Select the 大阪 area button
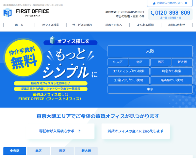The image size is (196, 158). (x=150, y=51)
